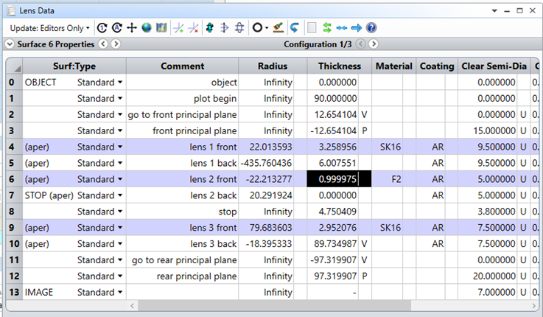Select the Material column header
543x317 pixels.
coord(394,66)
